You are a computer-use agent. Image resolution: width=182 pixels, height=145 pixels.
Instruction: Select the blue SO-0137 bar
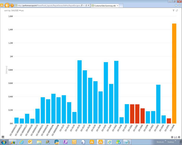click(x=85, y=97)
